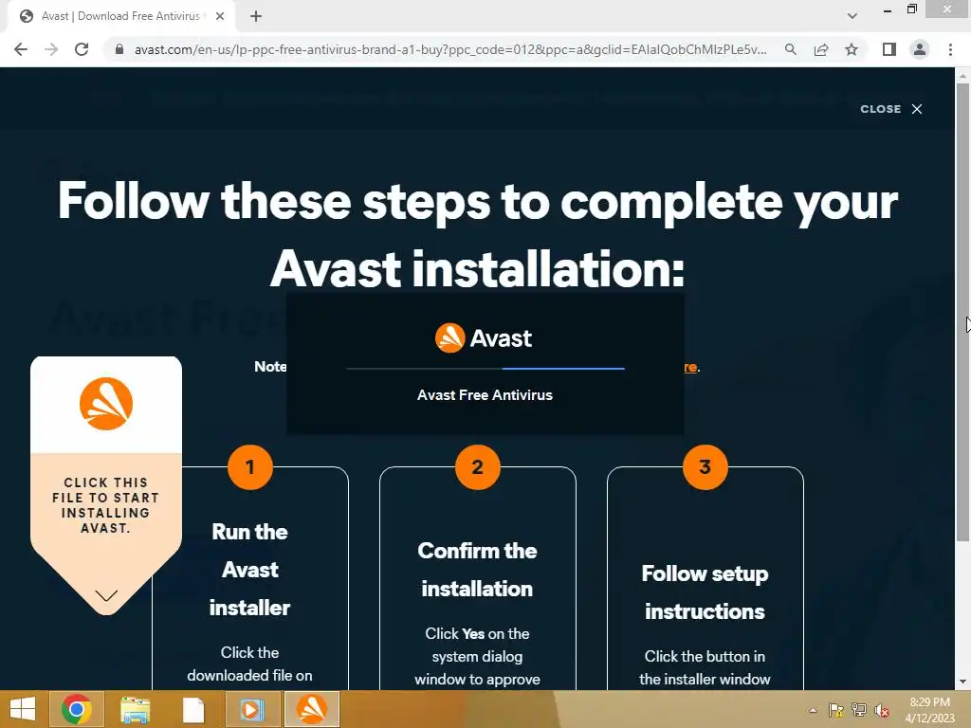The width and height of the screenshot is (971, 728).
Task: Click the Avast logo in the installer splash
Action: coord(484,338)
